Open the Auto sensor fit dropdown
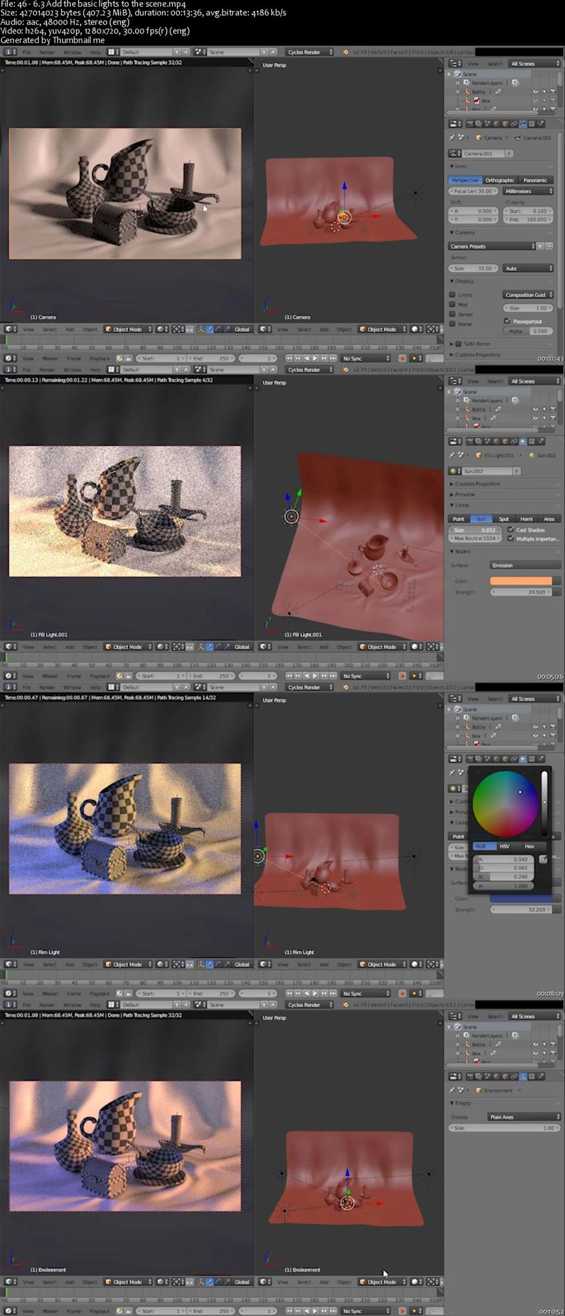 point(528,268)
